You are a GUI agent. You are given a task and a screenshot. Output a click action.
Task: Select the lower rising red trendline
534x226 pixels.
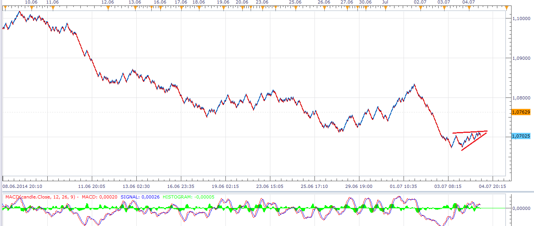tap(473, 142)
